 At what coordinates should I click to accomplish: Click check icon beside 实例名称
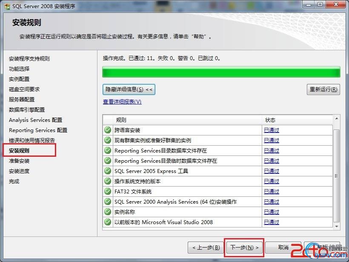pos(108,212)
